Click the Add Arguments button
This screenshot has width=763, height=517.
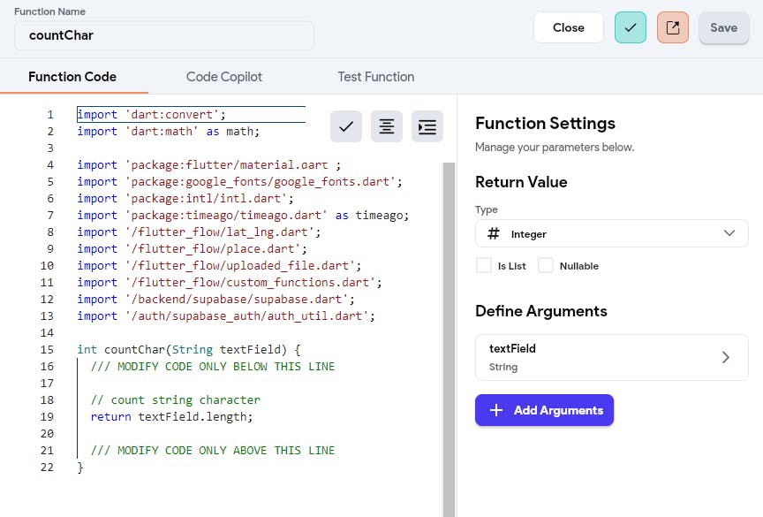point(544,410)
